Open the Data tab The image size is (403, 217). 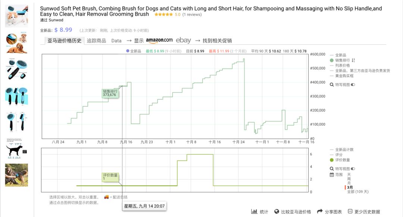(x=116, y=41)
